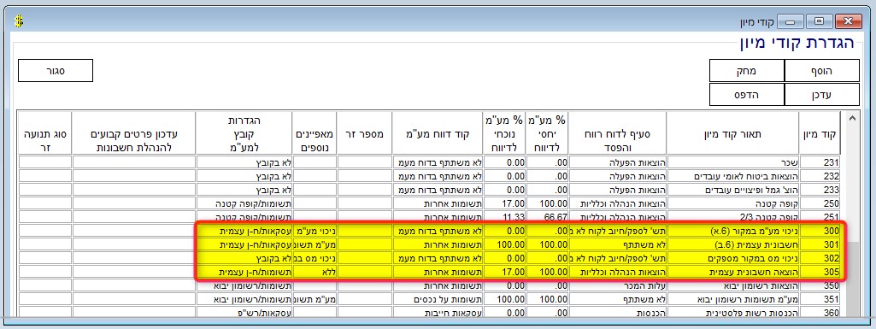
Task: Select row with code 250
Action: pyautogui.click(x=430, y=203)
